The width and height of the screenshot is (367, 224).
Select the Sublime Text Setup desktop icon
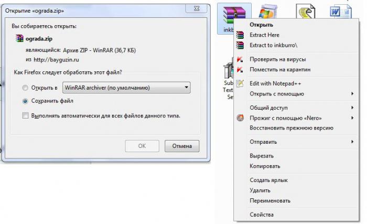click(x=228, y=80)
